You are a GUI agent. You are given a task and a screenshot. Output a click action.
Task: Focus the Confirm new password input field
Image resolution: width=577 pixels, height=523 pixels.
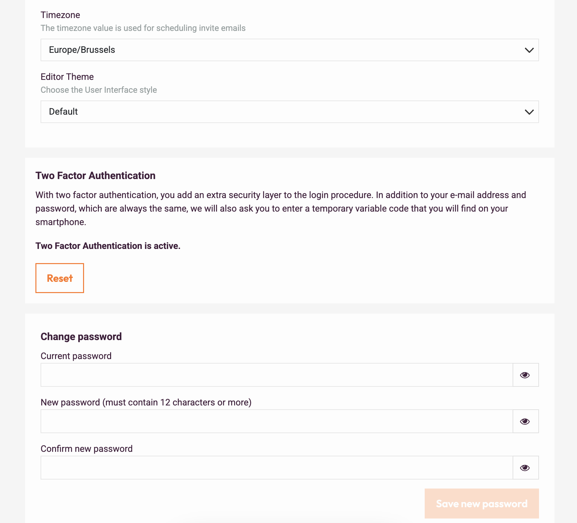tap(277, 468)
